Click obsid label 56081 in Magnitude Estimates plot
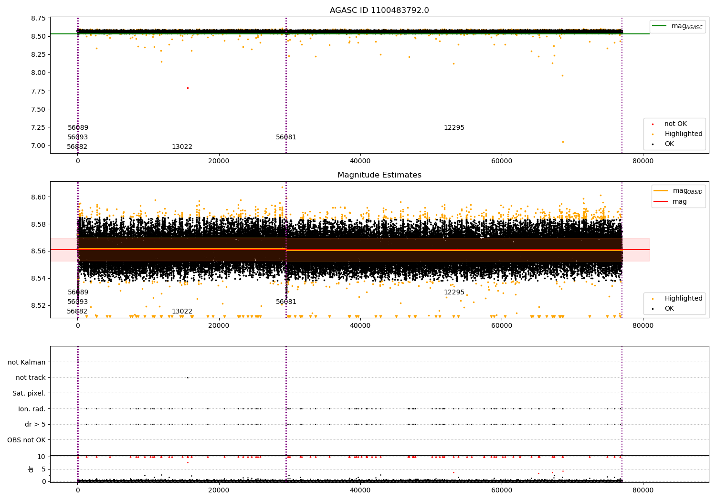716x501 pixels. tap(286, 302)
